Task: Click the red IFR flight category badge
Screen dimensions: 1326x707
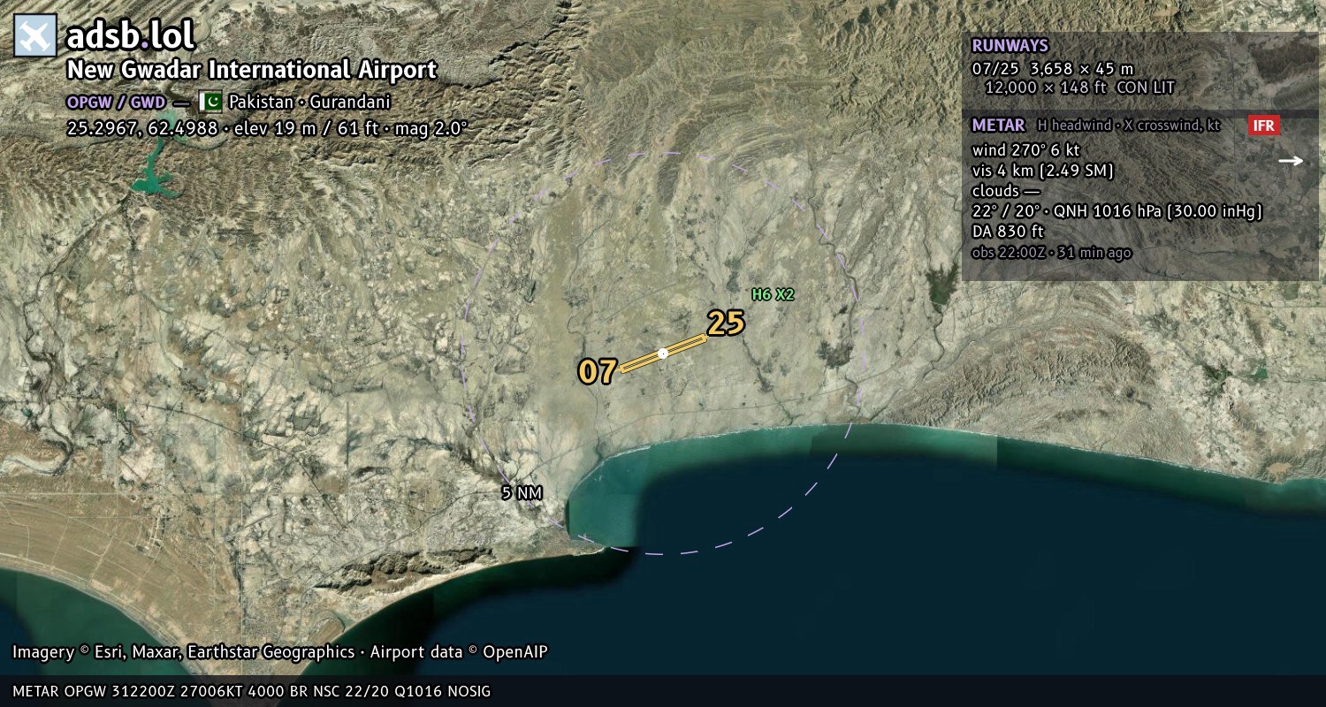Action: tap(1264, 125)
